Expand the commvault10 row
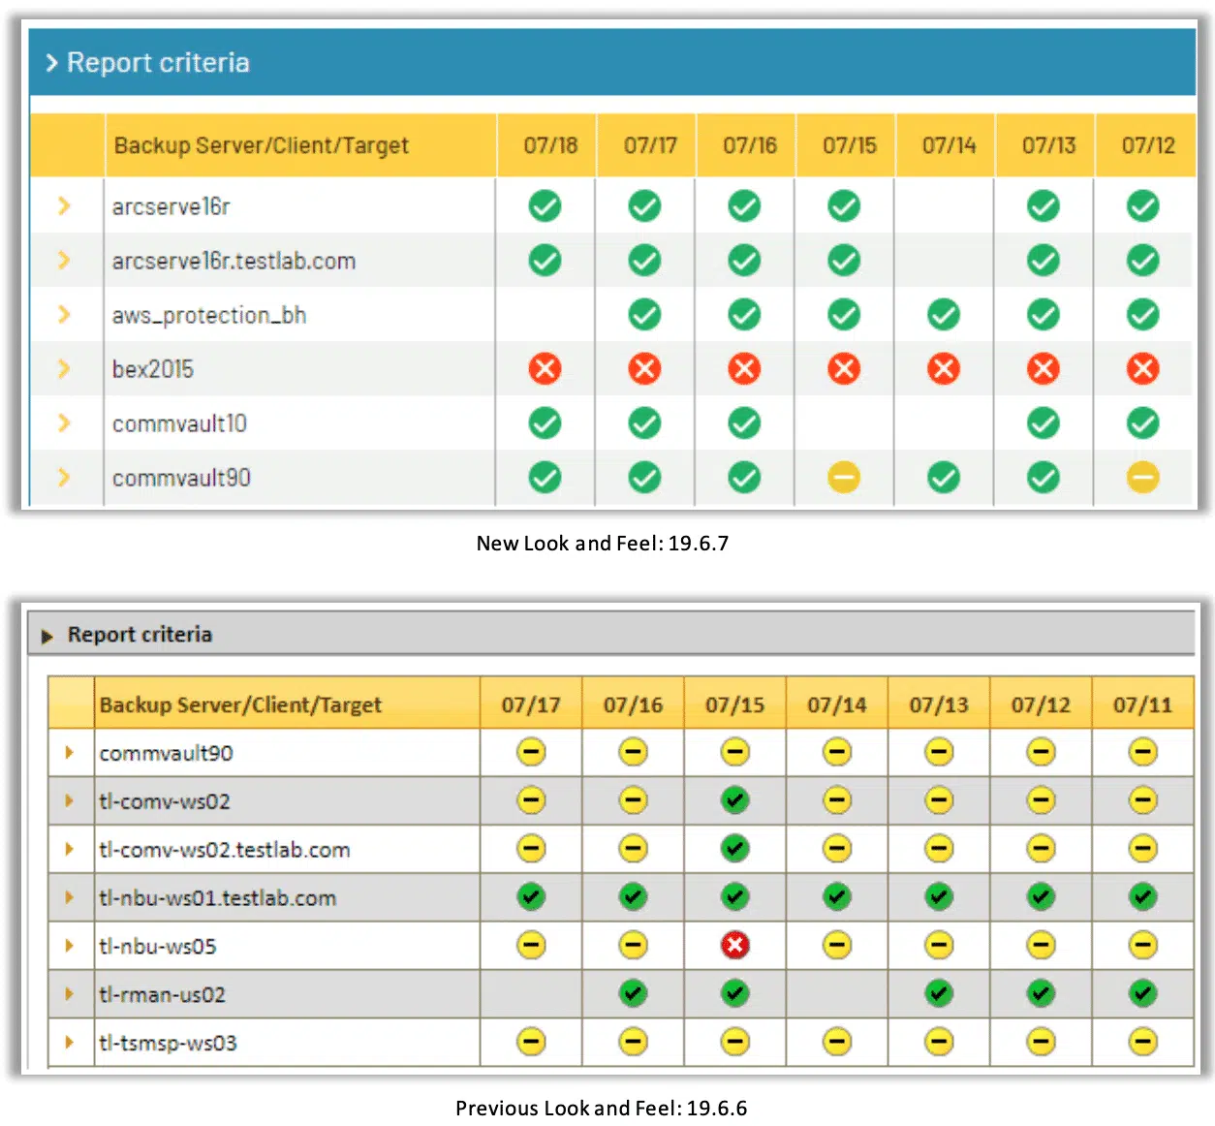Screen dimensions: 1215x1126 click(x=64, y=422)
